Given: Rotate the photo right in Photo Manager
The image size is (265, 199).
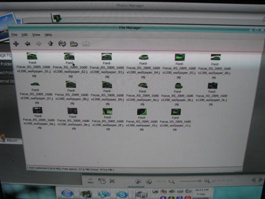Looking at the screenshot, I should 149,181.
